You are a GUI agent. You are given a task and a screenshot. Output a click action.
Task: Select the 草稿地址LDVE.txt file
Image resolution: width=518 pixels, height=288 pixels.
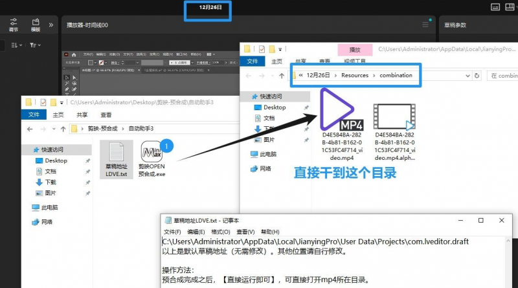(117, 159)
